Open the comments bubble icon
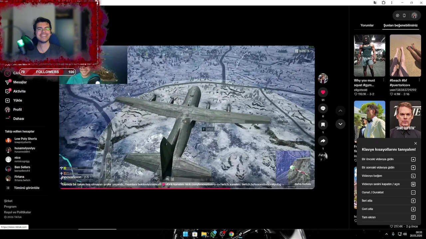Viewport: 426px width, 239px height. [323, 109]
